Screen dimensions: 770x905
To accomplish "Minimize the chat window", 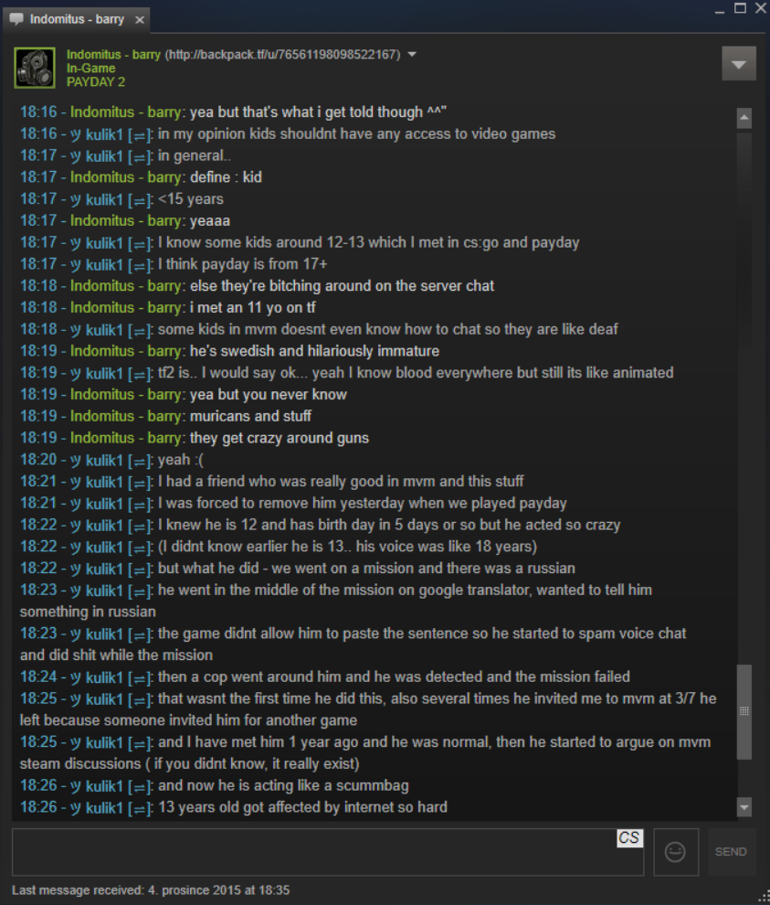I will (719, 9).
